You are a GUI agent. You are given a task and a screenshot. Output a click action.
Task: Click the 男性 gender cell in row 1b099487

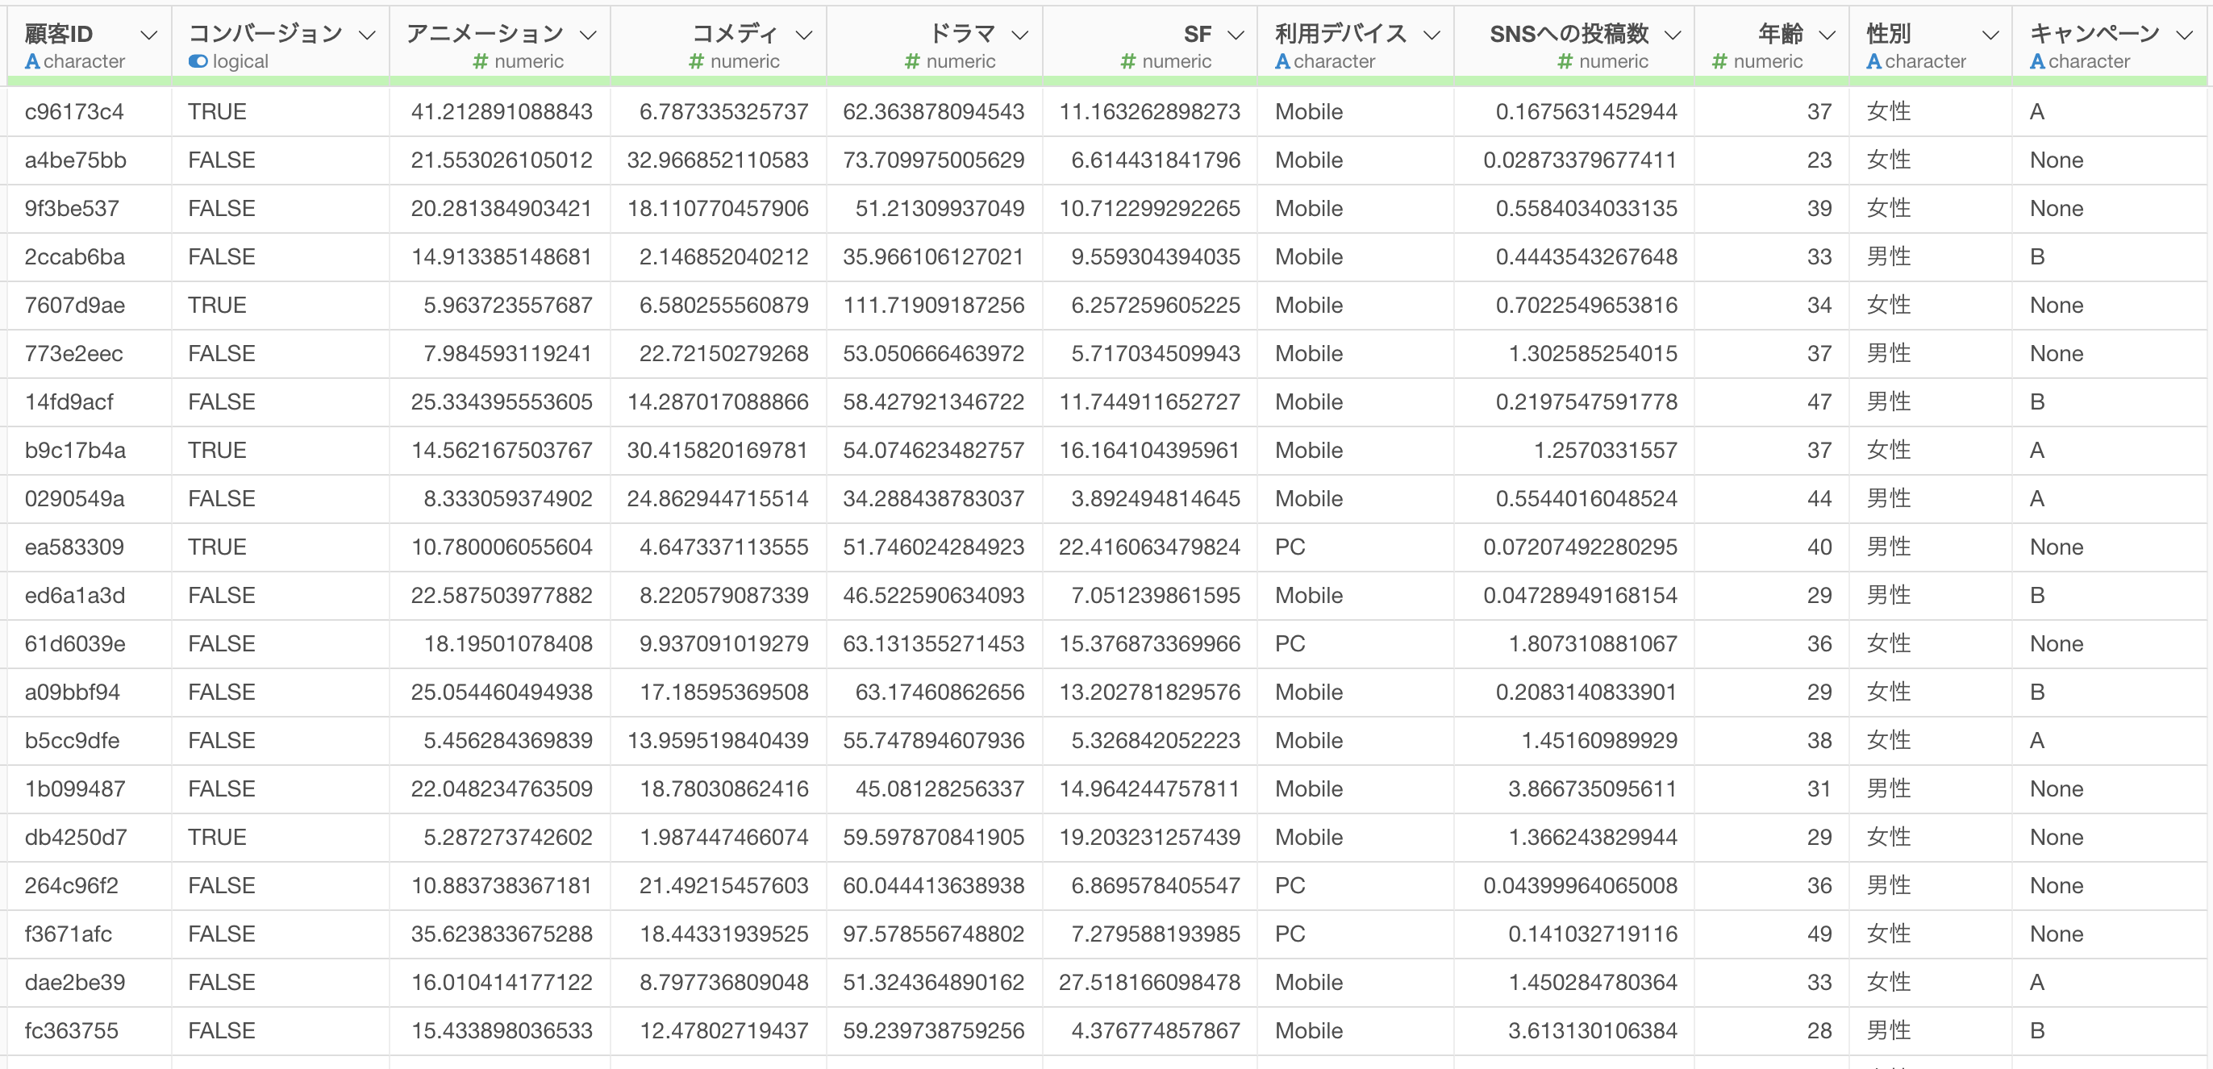1889,789
